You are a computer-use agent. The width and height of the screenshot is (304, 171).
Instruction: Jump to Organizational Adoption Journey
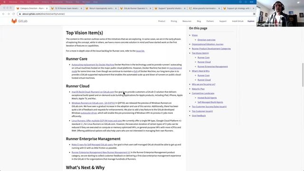pyautogui.click(x=208, y=44)
